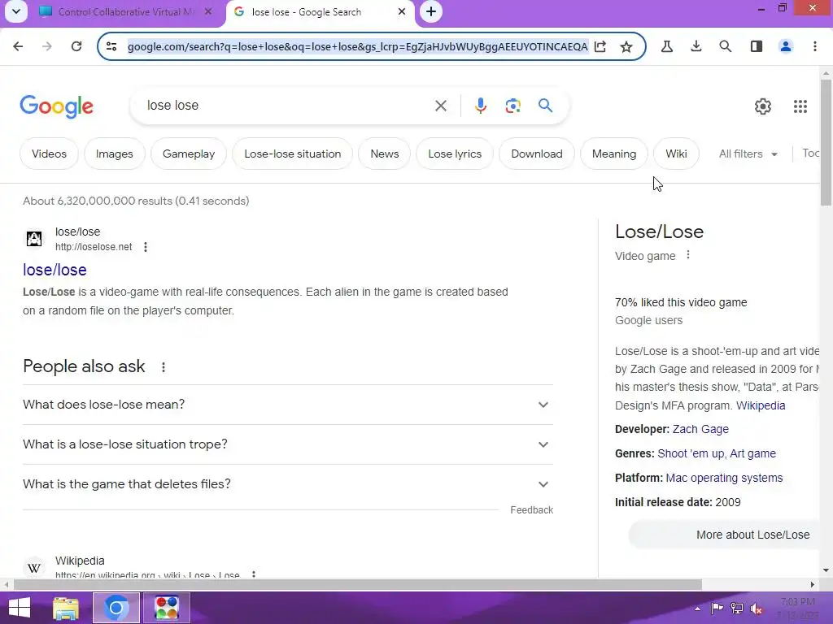Open People also ask options menu
The width and height of the screenshot is (833, 624).
163,366
